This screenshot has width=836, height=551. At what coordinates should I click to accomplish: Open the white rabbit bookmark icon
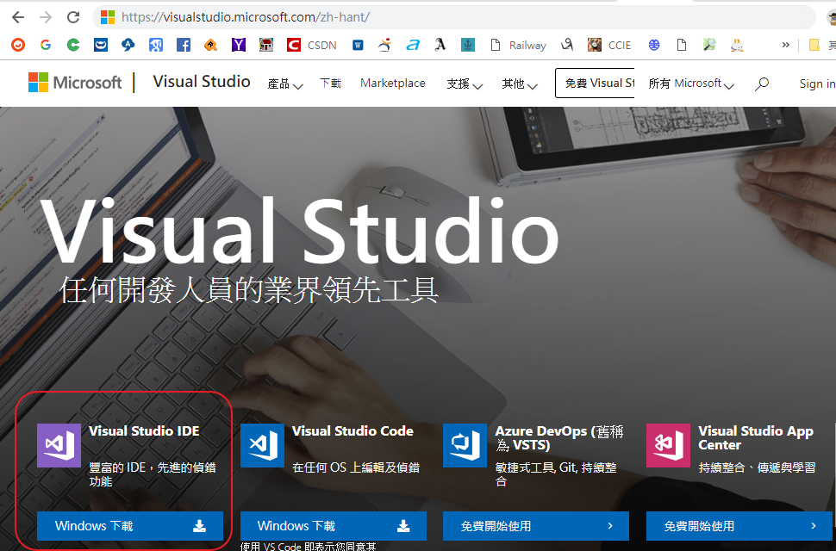pos(737,46)
